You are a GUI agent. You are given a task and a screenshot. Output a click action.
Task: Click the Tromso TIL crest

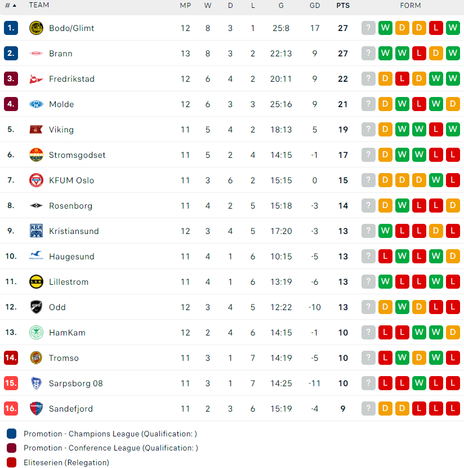pos(36,358)
